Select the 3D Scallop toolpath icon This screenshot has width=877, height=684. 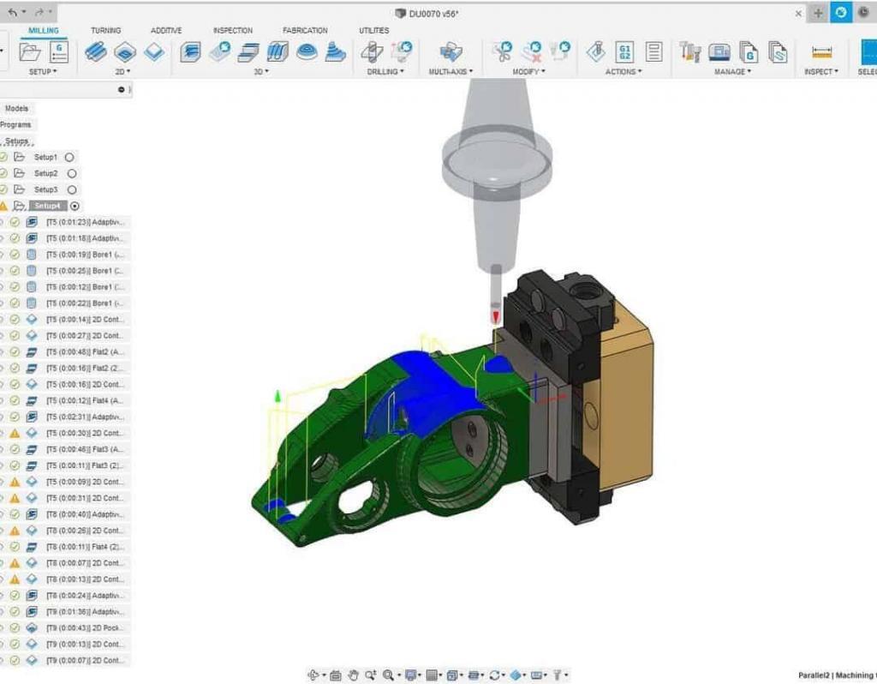click(x=307, y=52)
